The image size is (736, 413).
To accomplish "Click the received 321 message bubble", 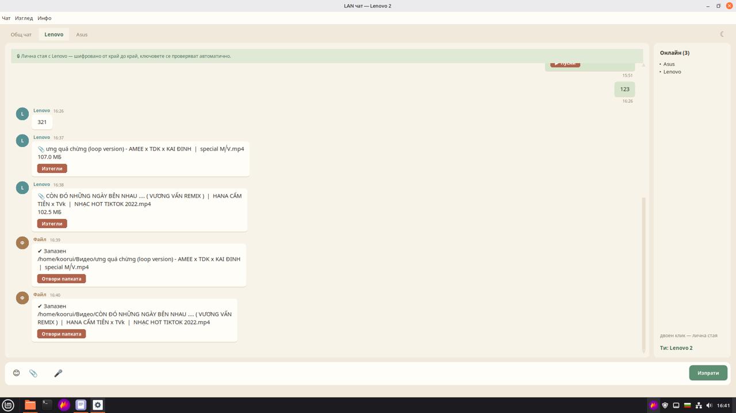I will [42, 122].
